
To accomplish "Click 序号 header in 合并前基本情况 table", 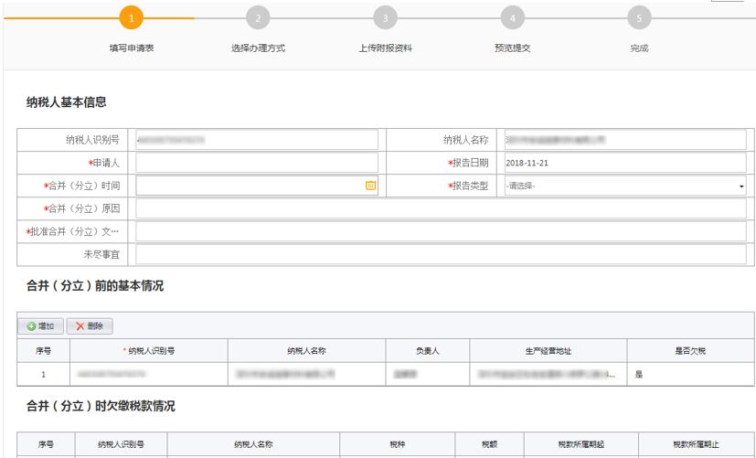I will [x=43, y=351].
